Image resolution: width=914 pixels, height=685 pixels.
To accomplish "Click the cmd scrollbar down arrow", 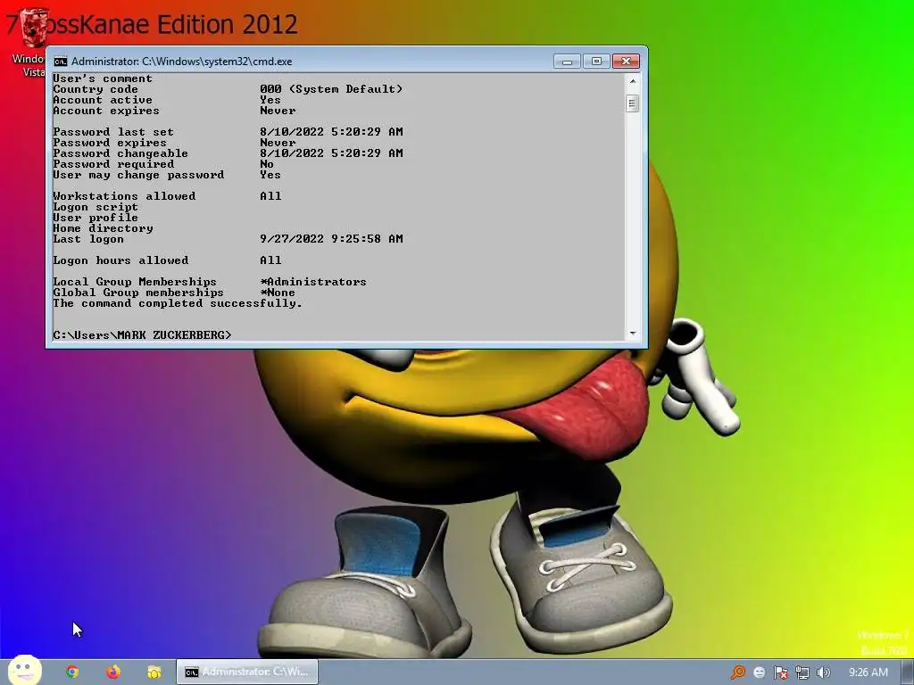I will click(x=633, y=334).
